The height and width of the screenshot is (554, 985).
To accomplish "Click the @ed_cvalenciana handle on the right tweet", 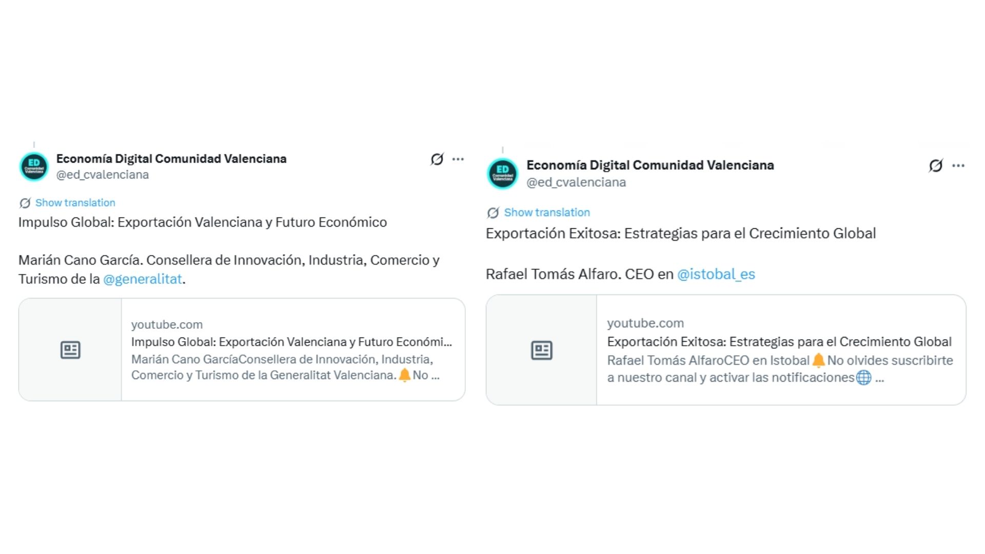I will [x=576, y=183].
